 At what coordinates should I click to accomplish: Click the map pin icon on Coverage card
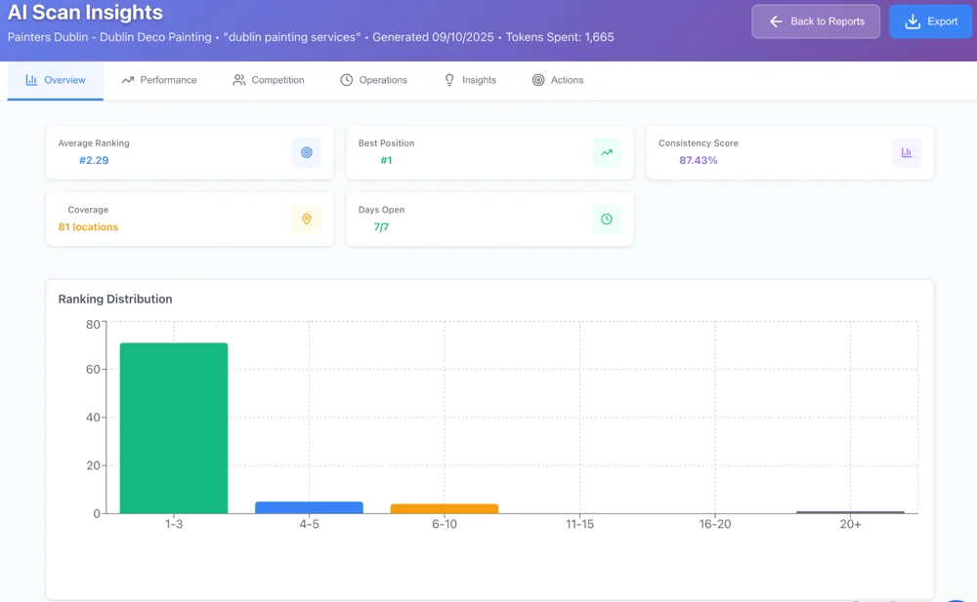(306, 220)
